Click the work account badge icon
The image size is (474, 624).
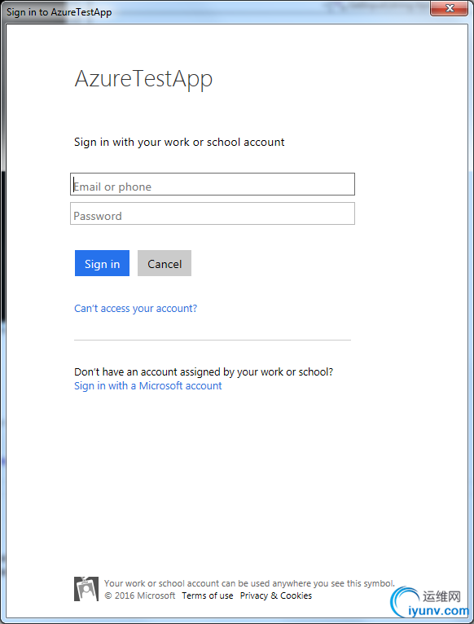coord(86,589)
